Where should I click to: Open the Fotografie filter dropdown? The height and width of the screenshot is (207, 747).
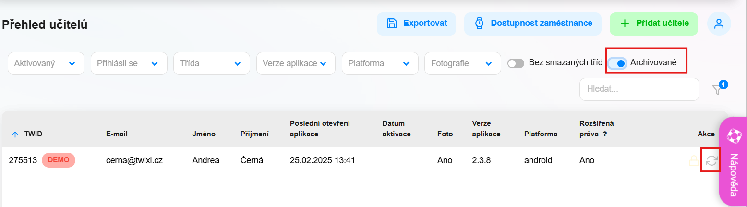point(462,63)
